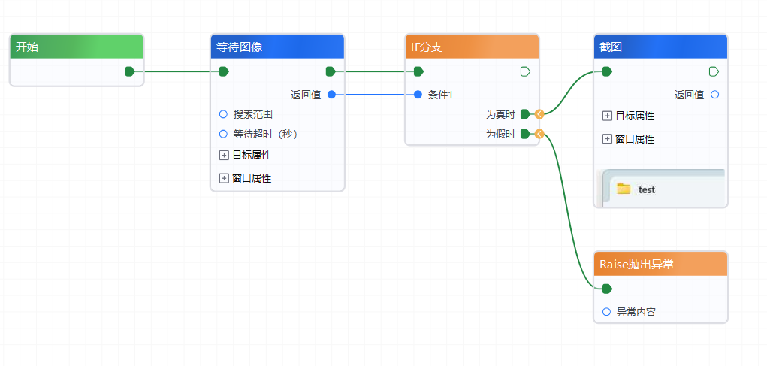Click the 截图 node output flow port

(x=714, y=71)
